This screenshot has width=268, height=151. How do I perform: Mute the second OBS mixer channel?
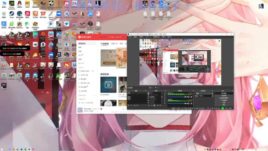click(188, 103)
